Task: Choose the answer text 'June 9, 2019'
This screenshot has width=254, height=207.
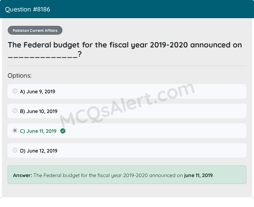Action: (x=41, y=92)
